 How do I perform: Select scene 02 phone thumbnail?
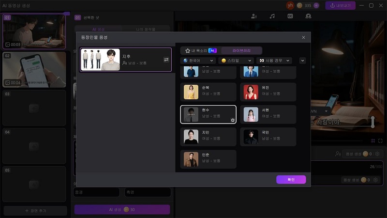pos(34,69)
